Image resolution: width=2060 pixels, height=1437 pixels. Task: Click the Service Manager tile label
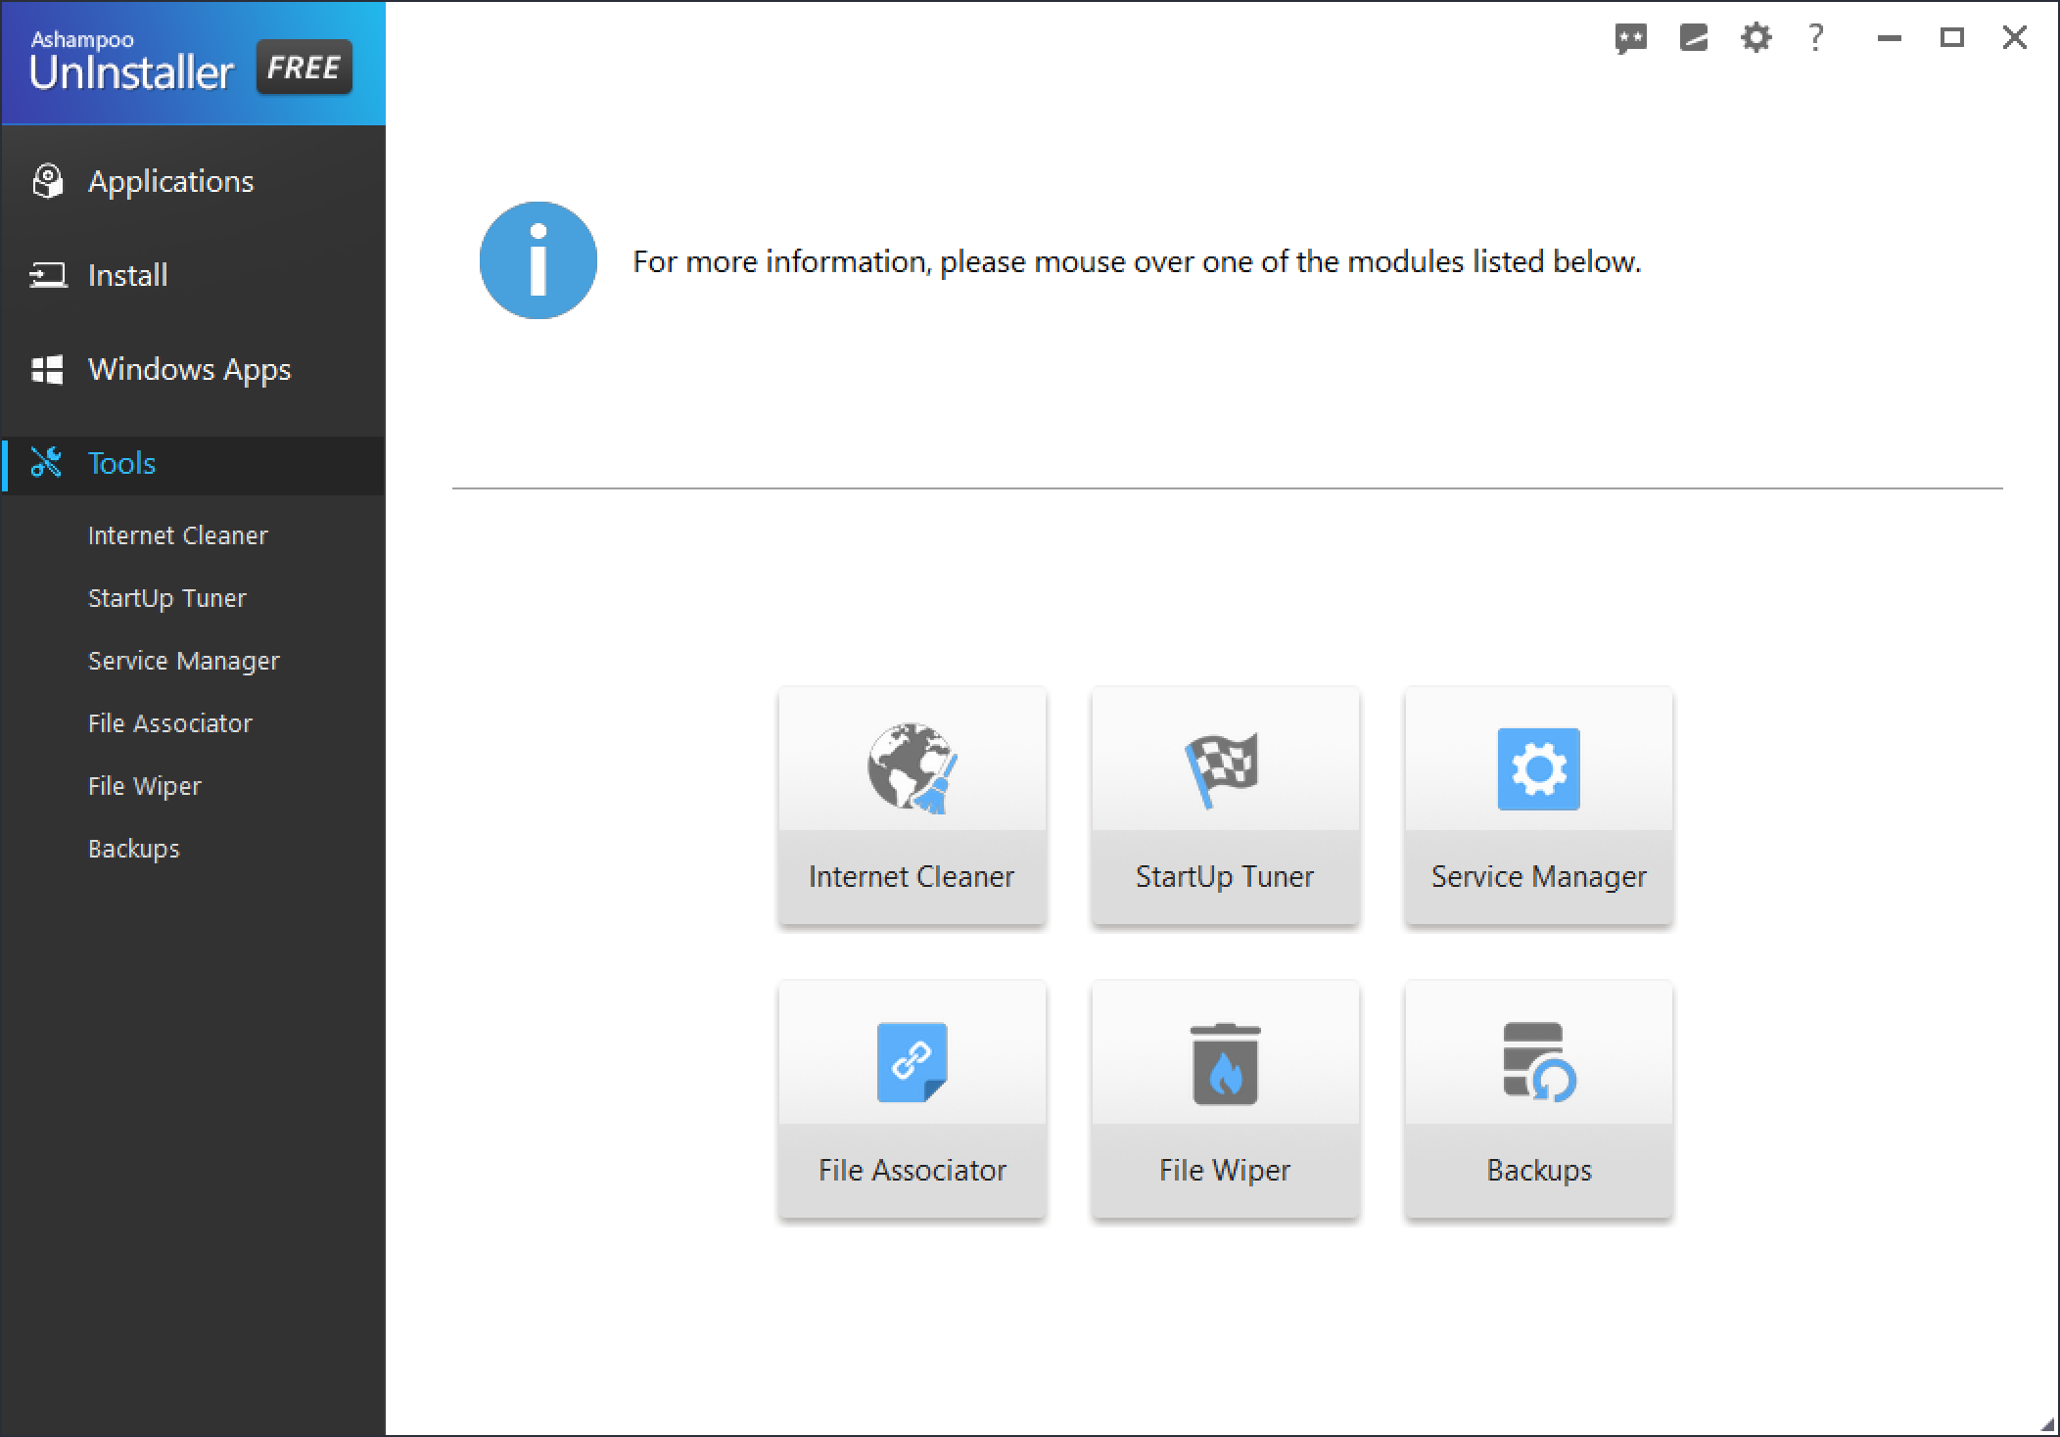click(1539, 876)
